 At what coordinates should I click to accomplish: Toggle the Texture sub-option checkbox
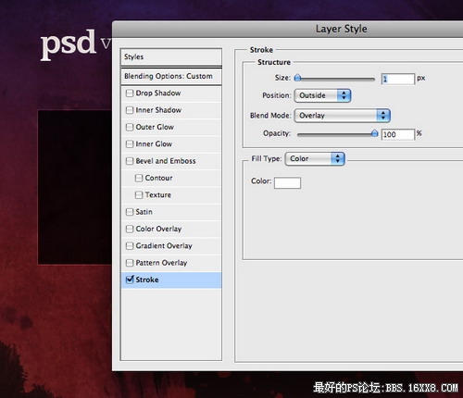pyautogui.click(x=139, y=195)
